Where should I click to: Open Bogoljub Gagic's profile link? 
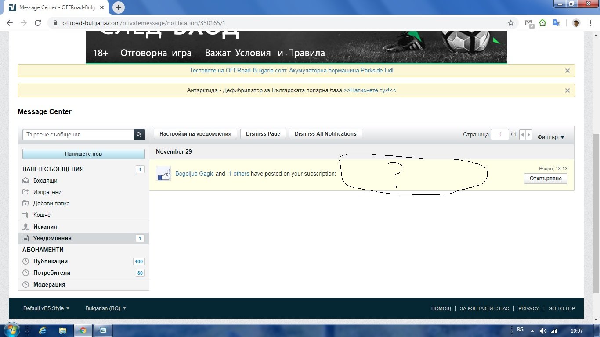point(195,174)
